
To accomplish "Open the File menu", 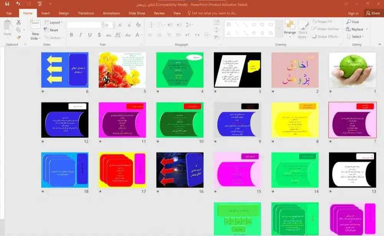I will coord(9,13).
